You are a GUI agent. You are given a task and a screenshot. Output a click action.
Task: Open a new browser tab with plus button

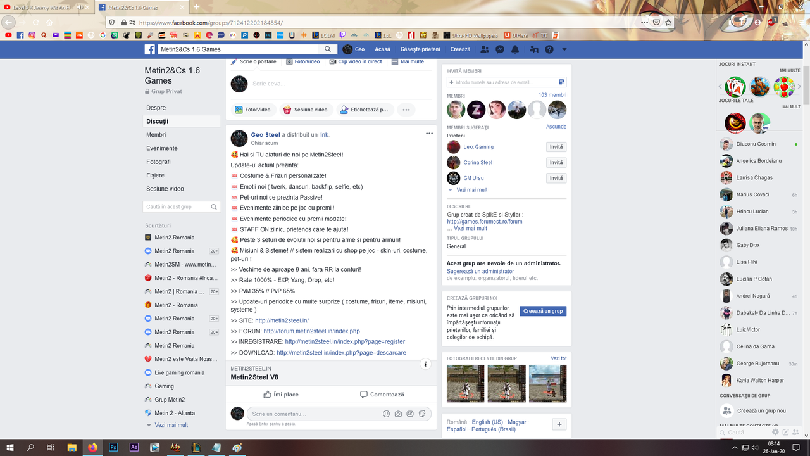tap(196, 7)
